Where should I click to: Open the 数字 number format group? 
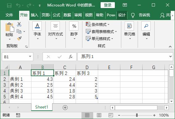coord(74,31)
